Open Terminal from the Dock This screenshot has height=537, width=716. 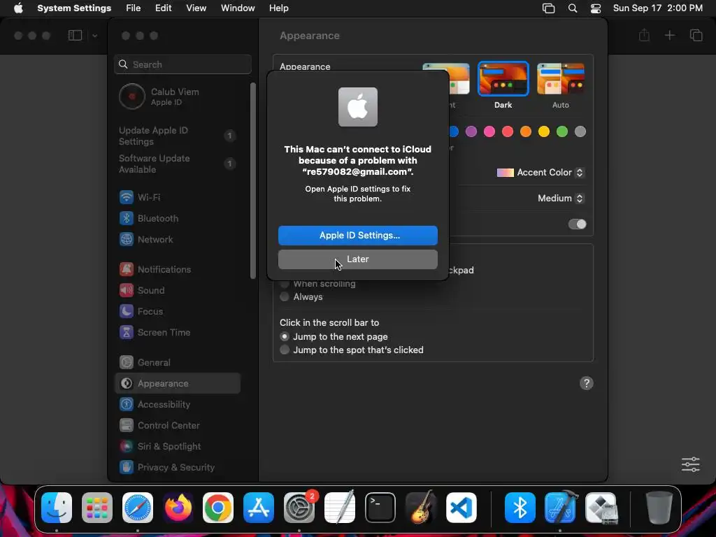click(x=380, y=508)
